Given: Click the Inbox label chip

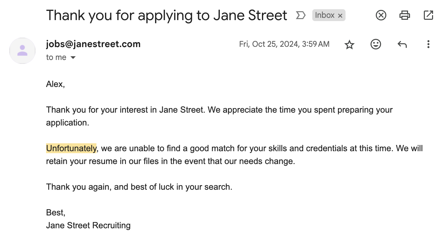Looking at the screenshot, I should pos(324,15).
